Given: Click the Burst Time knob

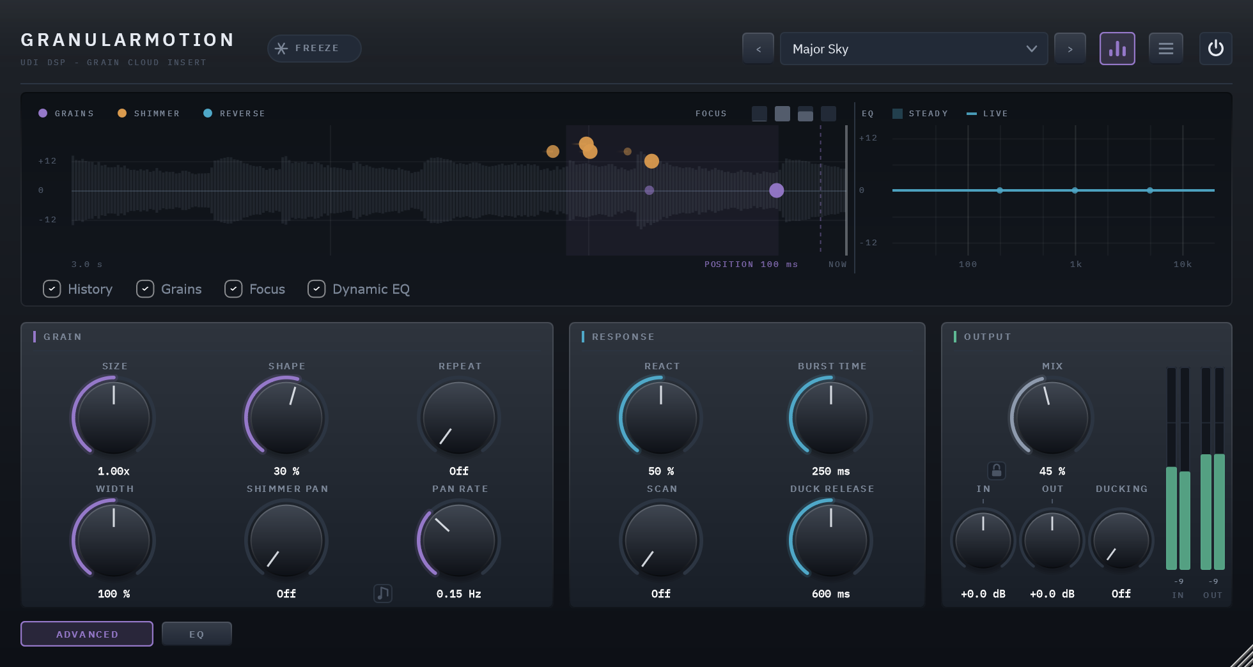Looking at the screenshot, I should 831,418.
